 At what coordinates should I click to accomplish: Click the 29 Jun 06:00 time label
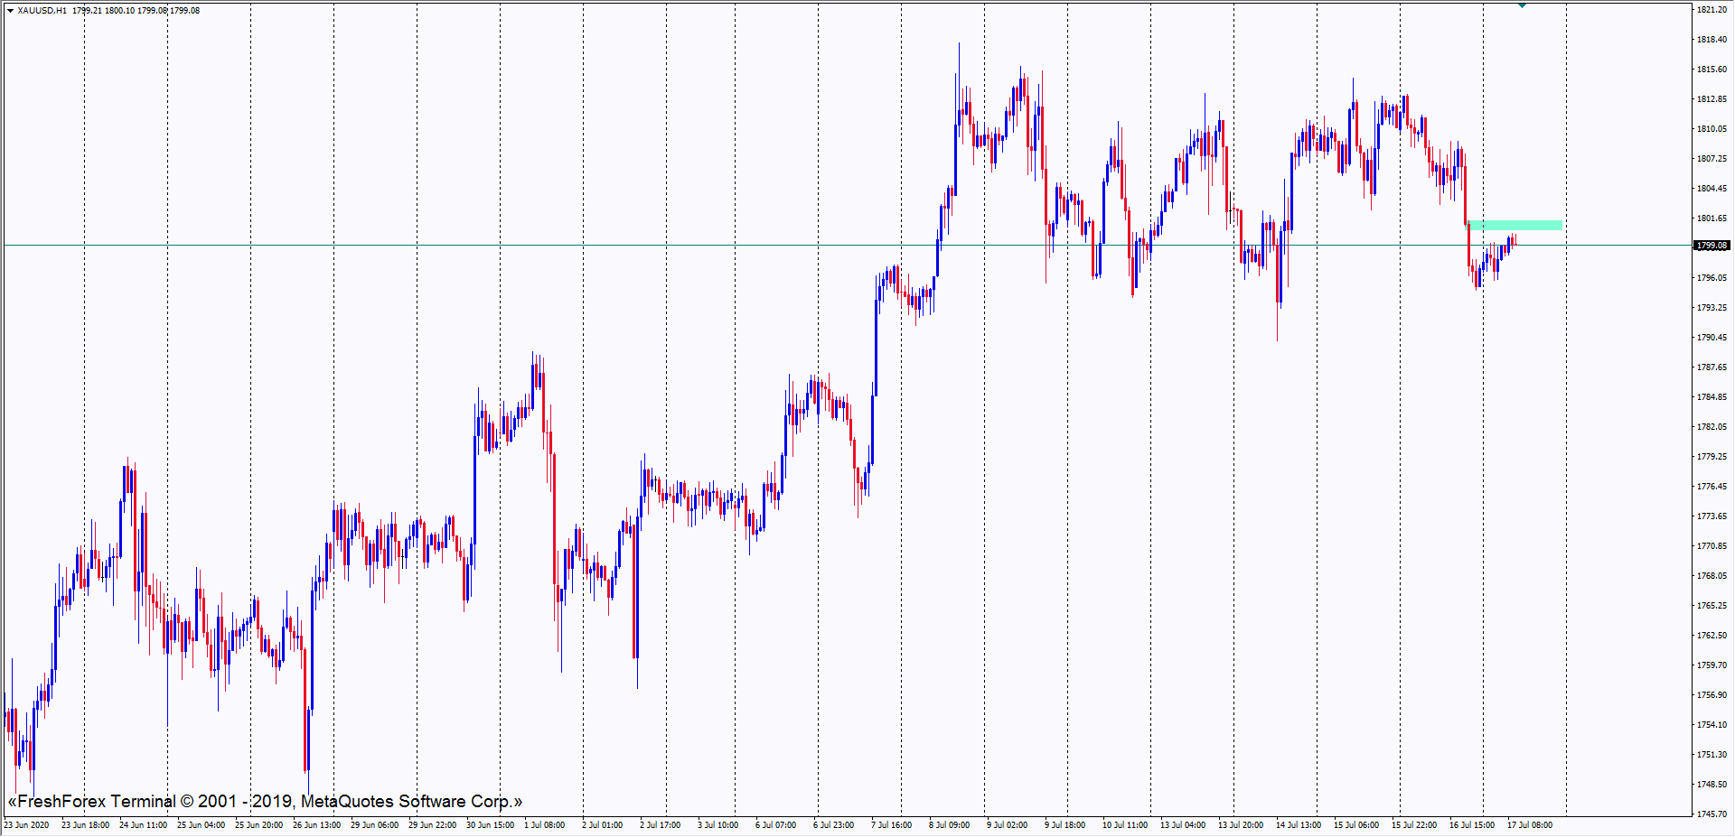(374, 825)
